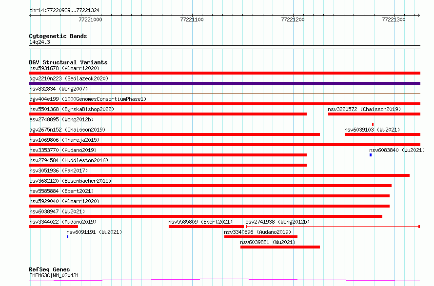This screenshot has height=286, width=434.
Task: Click the red nsv3344022 short bar
Action: 54,227
